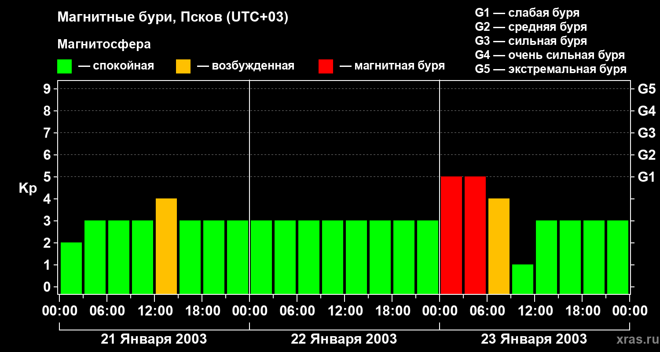Select the orange Kp 4 bar on 21 January
This screenshot has height=352, width=660.
(x=166, y=246)
